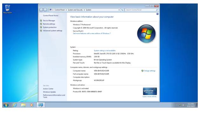Click the shield icon next to Change settings
This screenshot has height=114, width=200.
[142, 71]
